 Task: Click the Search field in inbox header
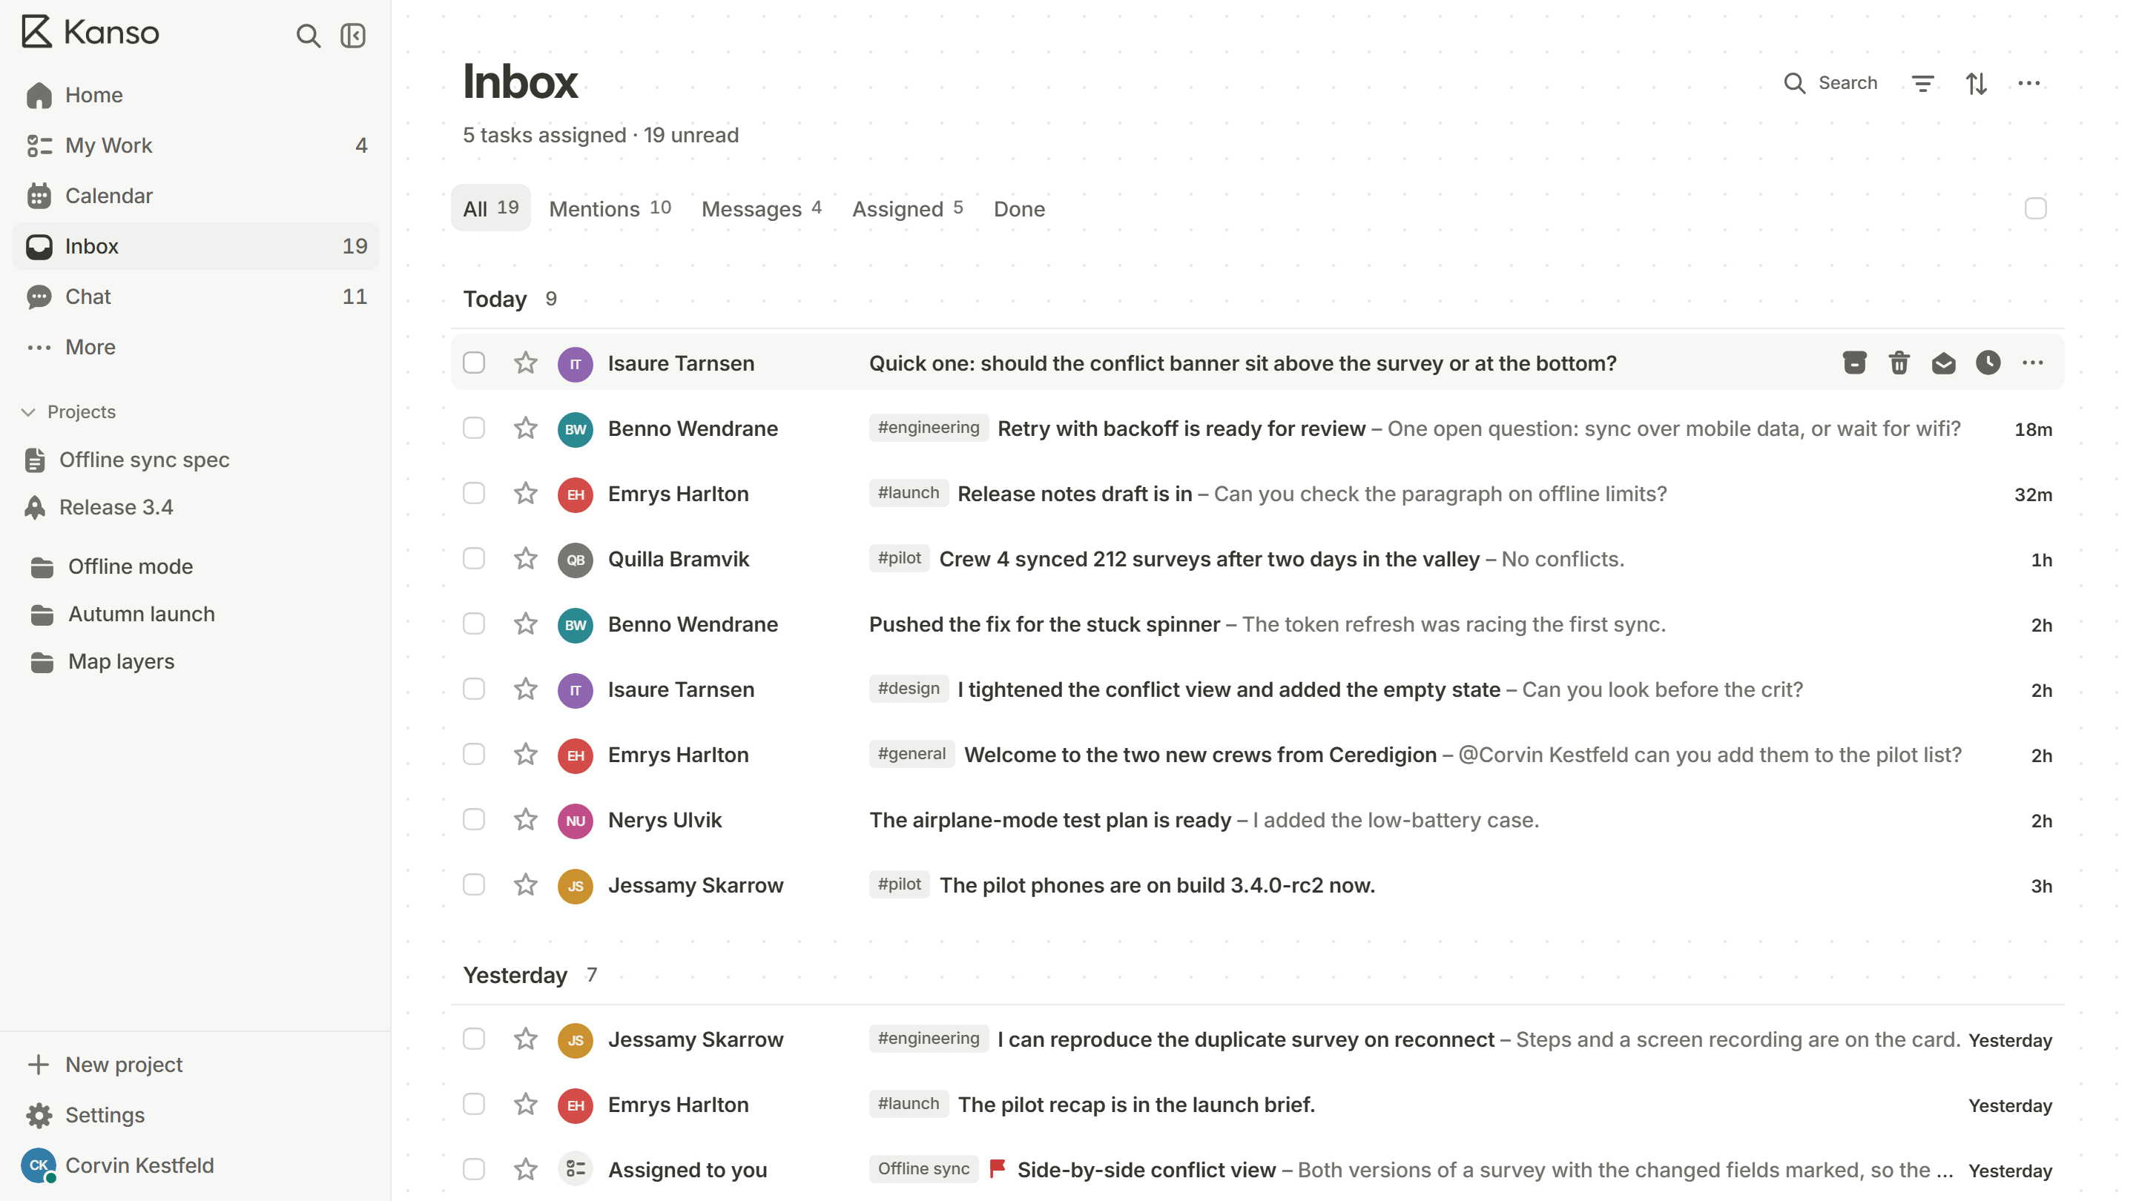click(x=1831, y=83)
